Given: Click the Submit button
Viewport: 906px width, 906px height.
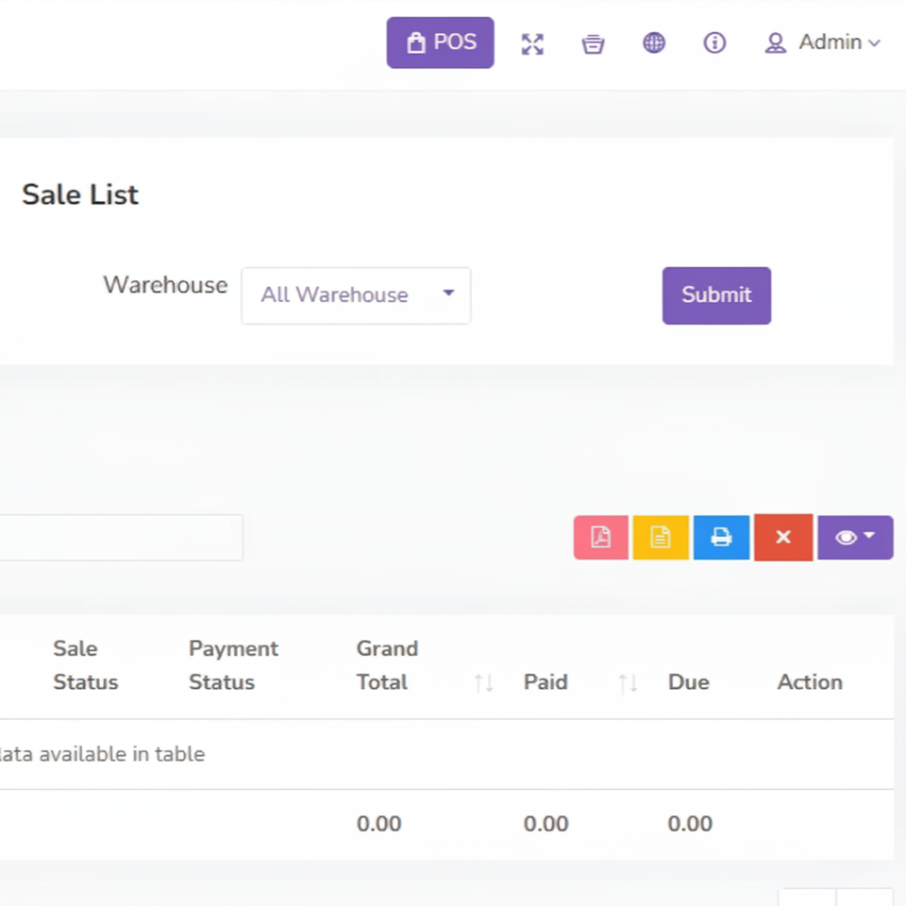Looking at the screenshot, I should click(x=716, y=295).
